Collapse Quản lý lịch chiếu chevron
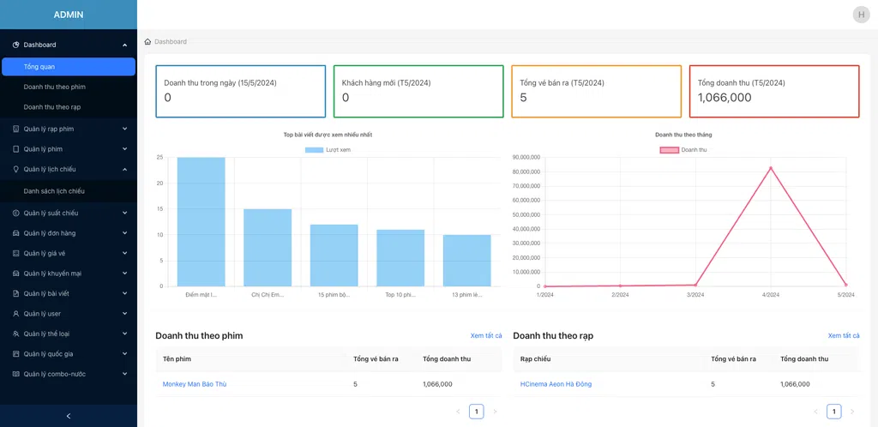The height and width of the screenshot is (427, 878). pyautogui.click(x=124, y=169)
